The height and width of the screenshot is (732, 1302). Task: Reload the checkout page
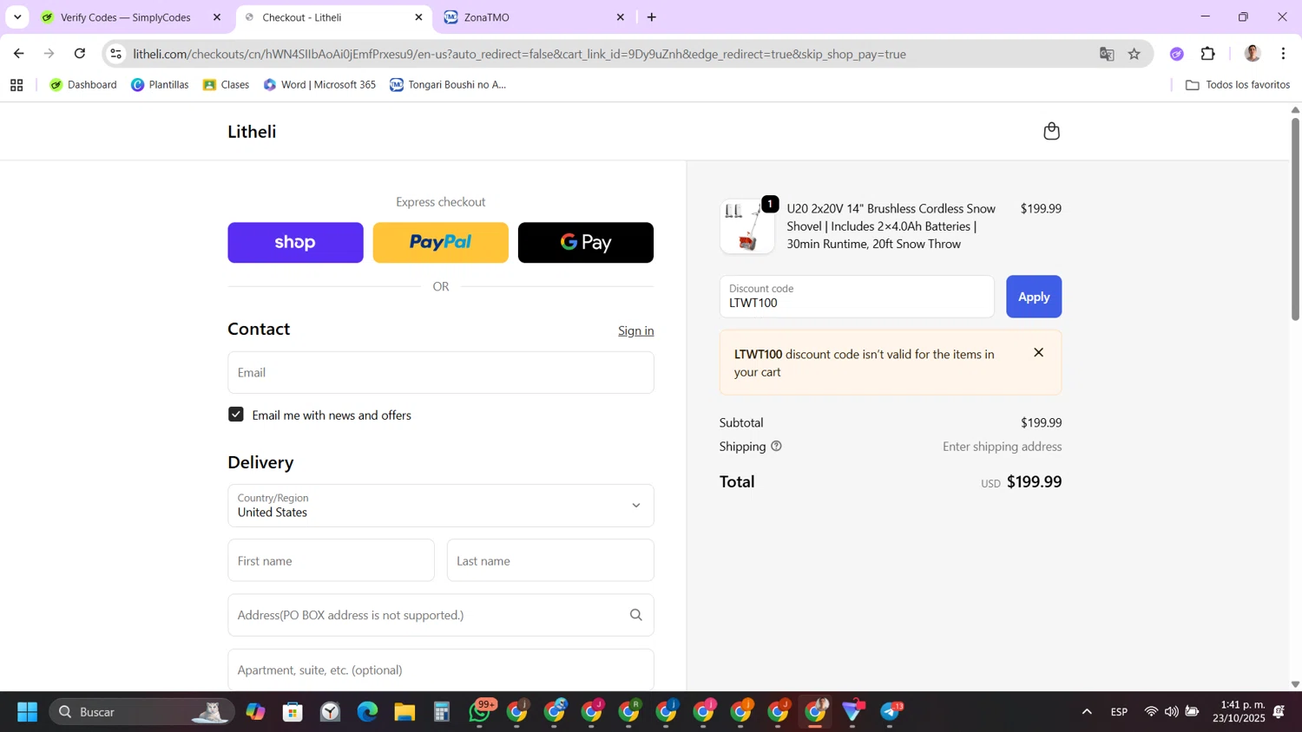coord(80,54)
